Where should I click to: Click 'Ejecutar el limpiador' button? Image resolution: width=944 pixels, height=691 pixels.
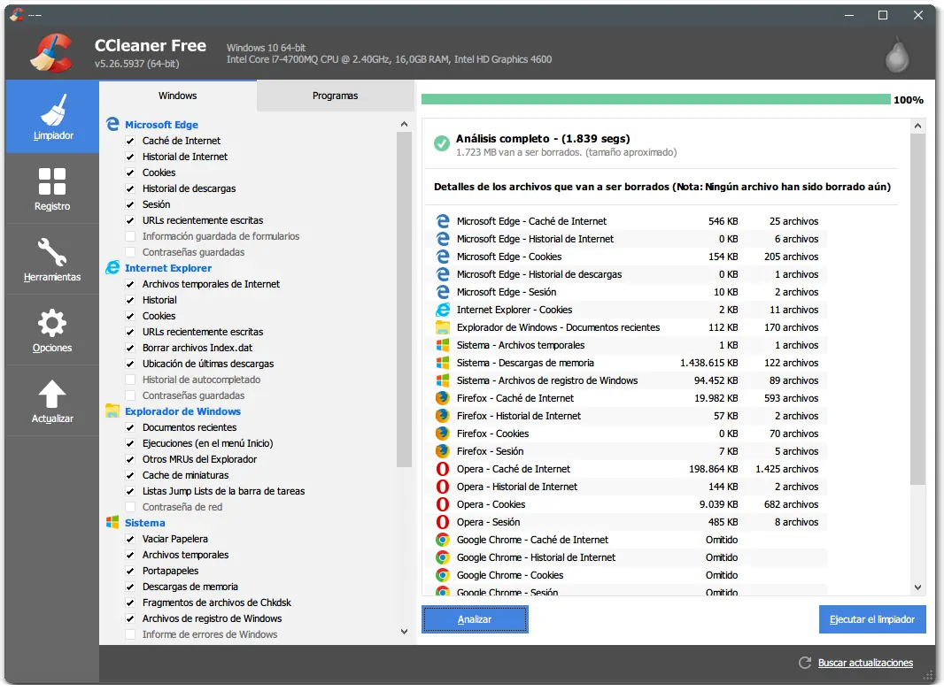tap(871, 619)
